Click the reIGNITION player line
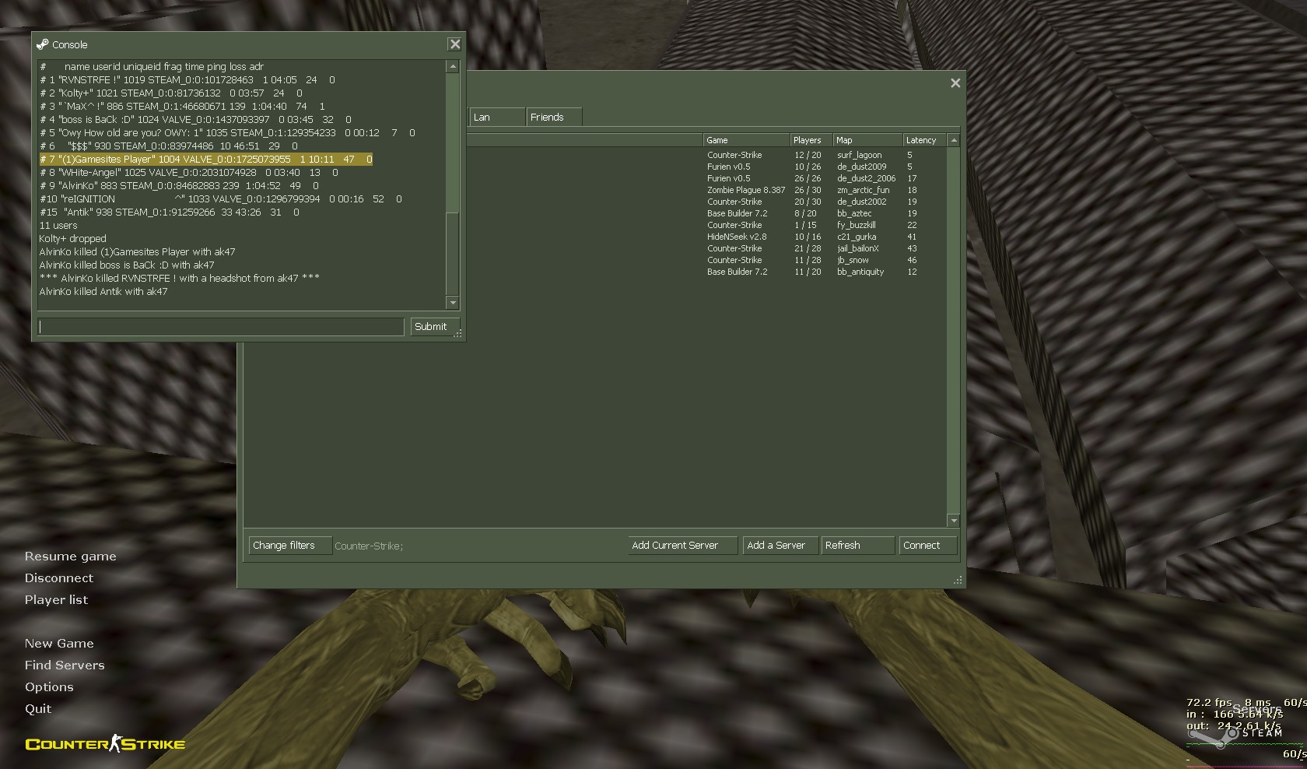1307x769 pixels. click(221, 198)
